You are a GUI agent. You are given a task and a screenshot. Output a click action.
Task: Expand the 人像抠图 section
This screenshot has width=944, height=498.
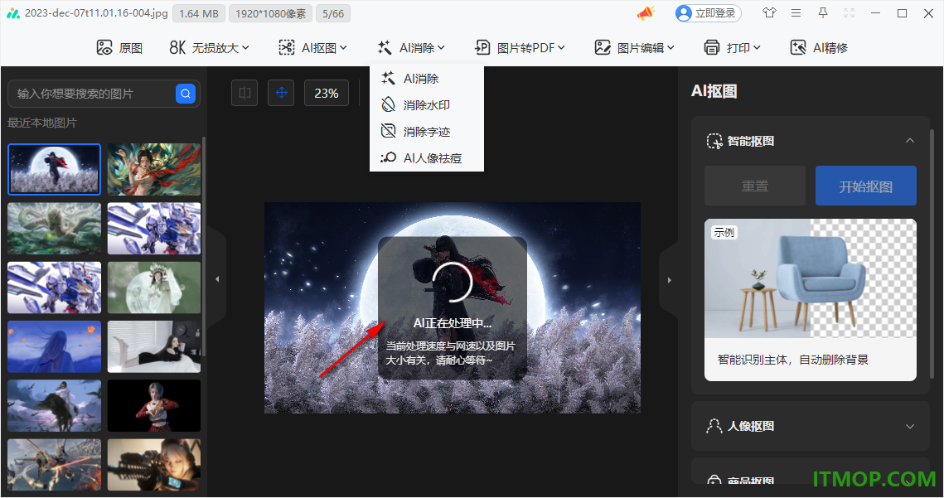[910, 427]
